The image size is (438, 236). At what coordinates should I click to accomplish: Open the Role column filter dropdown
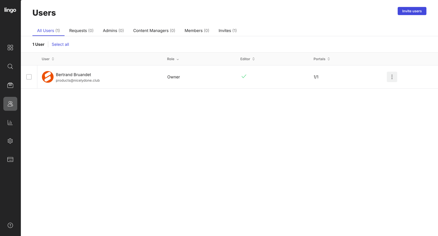(x=173, y=59)
